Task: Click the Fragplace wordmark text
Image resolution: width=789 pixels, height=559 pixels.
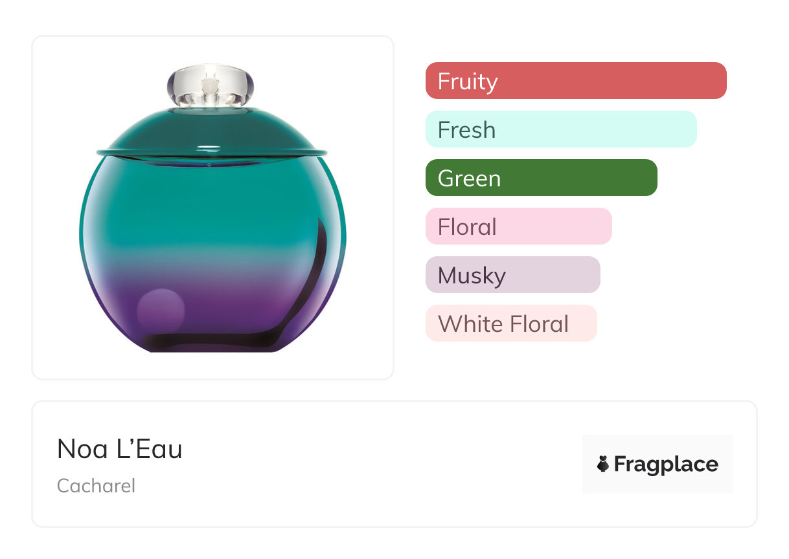Action: pyautogui.click(x=665, y=464)
